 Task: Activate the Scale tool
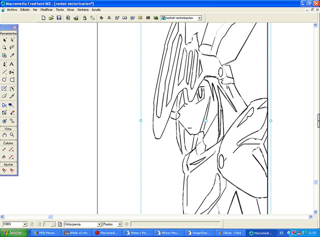tap(4, 89)
